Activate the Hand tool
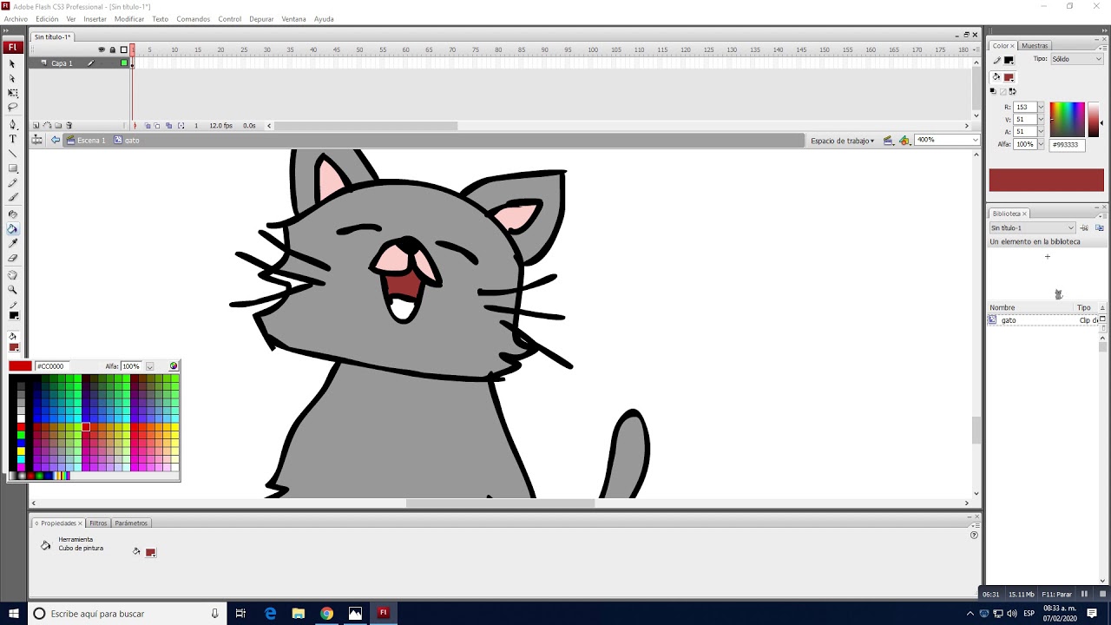The width and height of the screenshot is (1111, 625). tap(12, 275)
